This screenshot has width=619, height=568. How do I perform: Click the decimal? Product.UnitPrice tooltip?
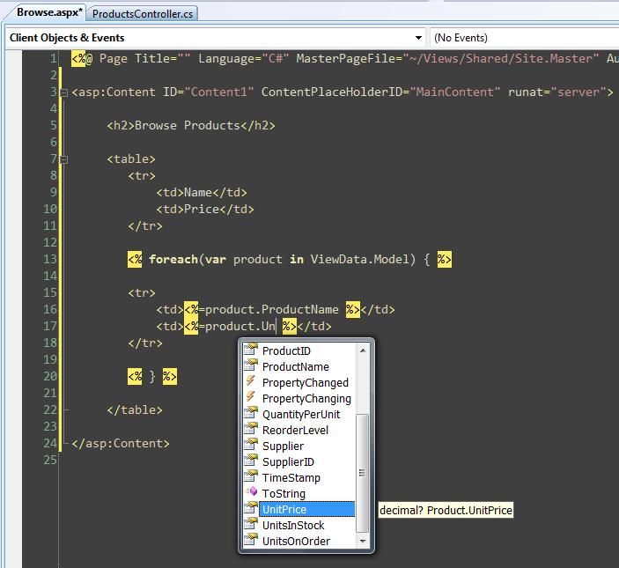[446, 511]
